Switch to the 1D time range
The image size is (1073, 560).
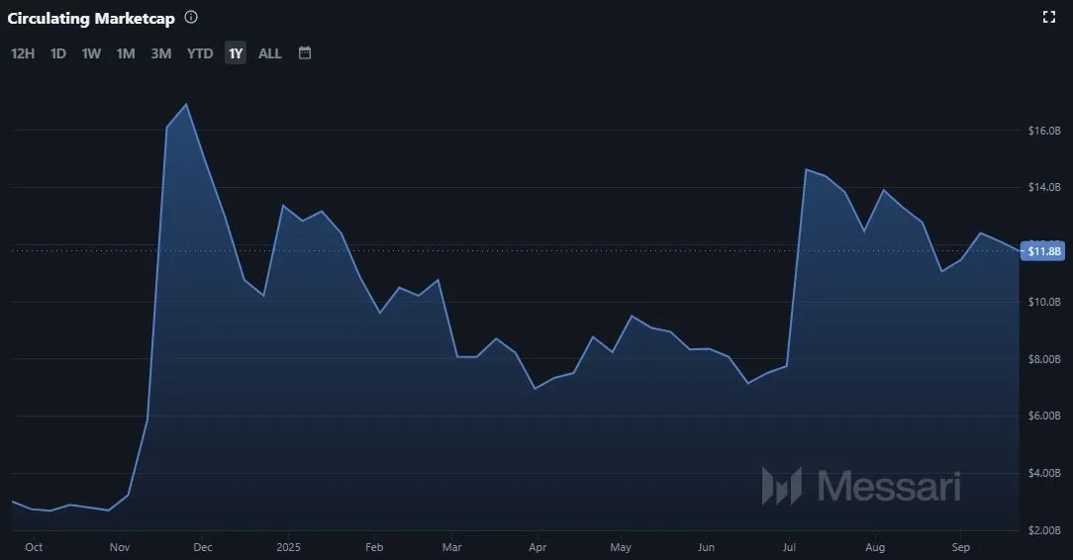click(58, 53)
